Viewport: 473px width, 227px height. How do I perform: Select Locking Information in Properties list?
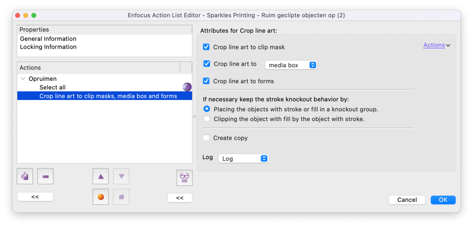[x=48, y=47]
